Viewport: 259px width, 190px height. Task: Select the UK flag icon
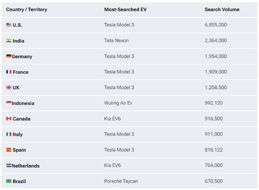pyautogui.click(x=9, y=87)
